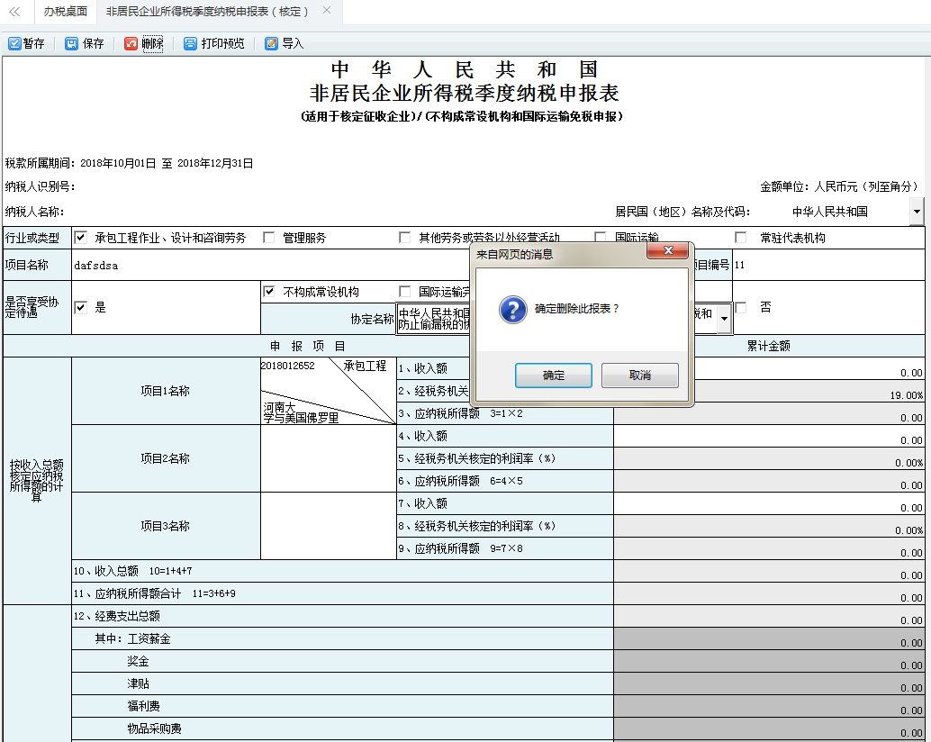Click the 删除 (delete) icon

click(132, 42)
